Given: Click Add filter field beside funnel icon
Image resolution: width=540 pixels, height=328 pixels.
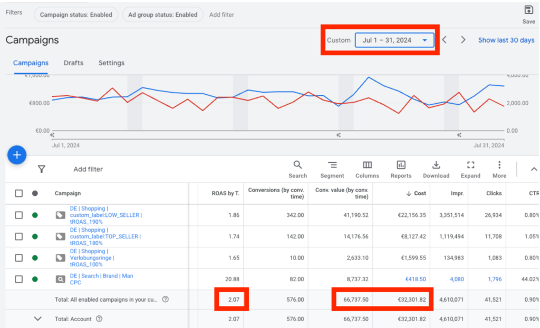Looking at the screenshot, I should coord(88,169).
